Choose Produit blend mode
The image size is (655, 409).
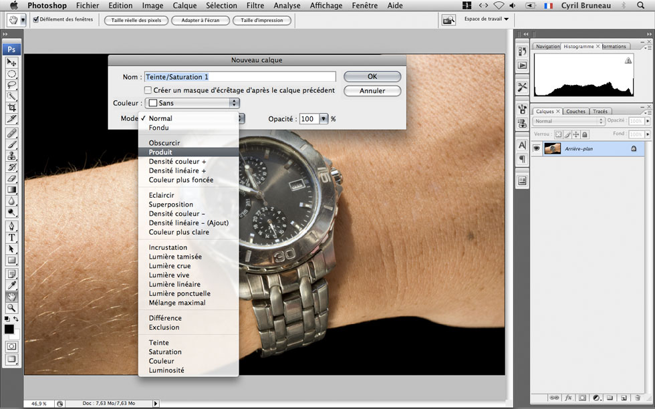[x=188, y=152]
